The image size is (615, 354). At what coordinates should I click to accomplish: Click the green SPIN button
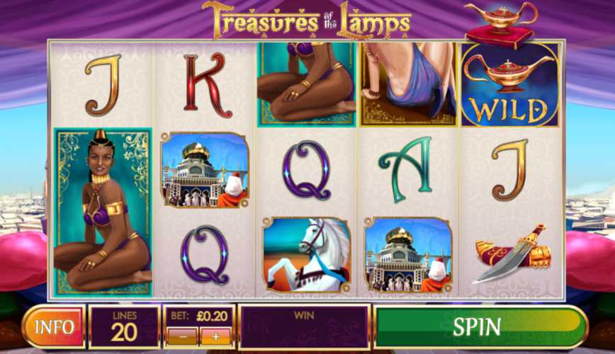480,327
